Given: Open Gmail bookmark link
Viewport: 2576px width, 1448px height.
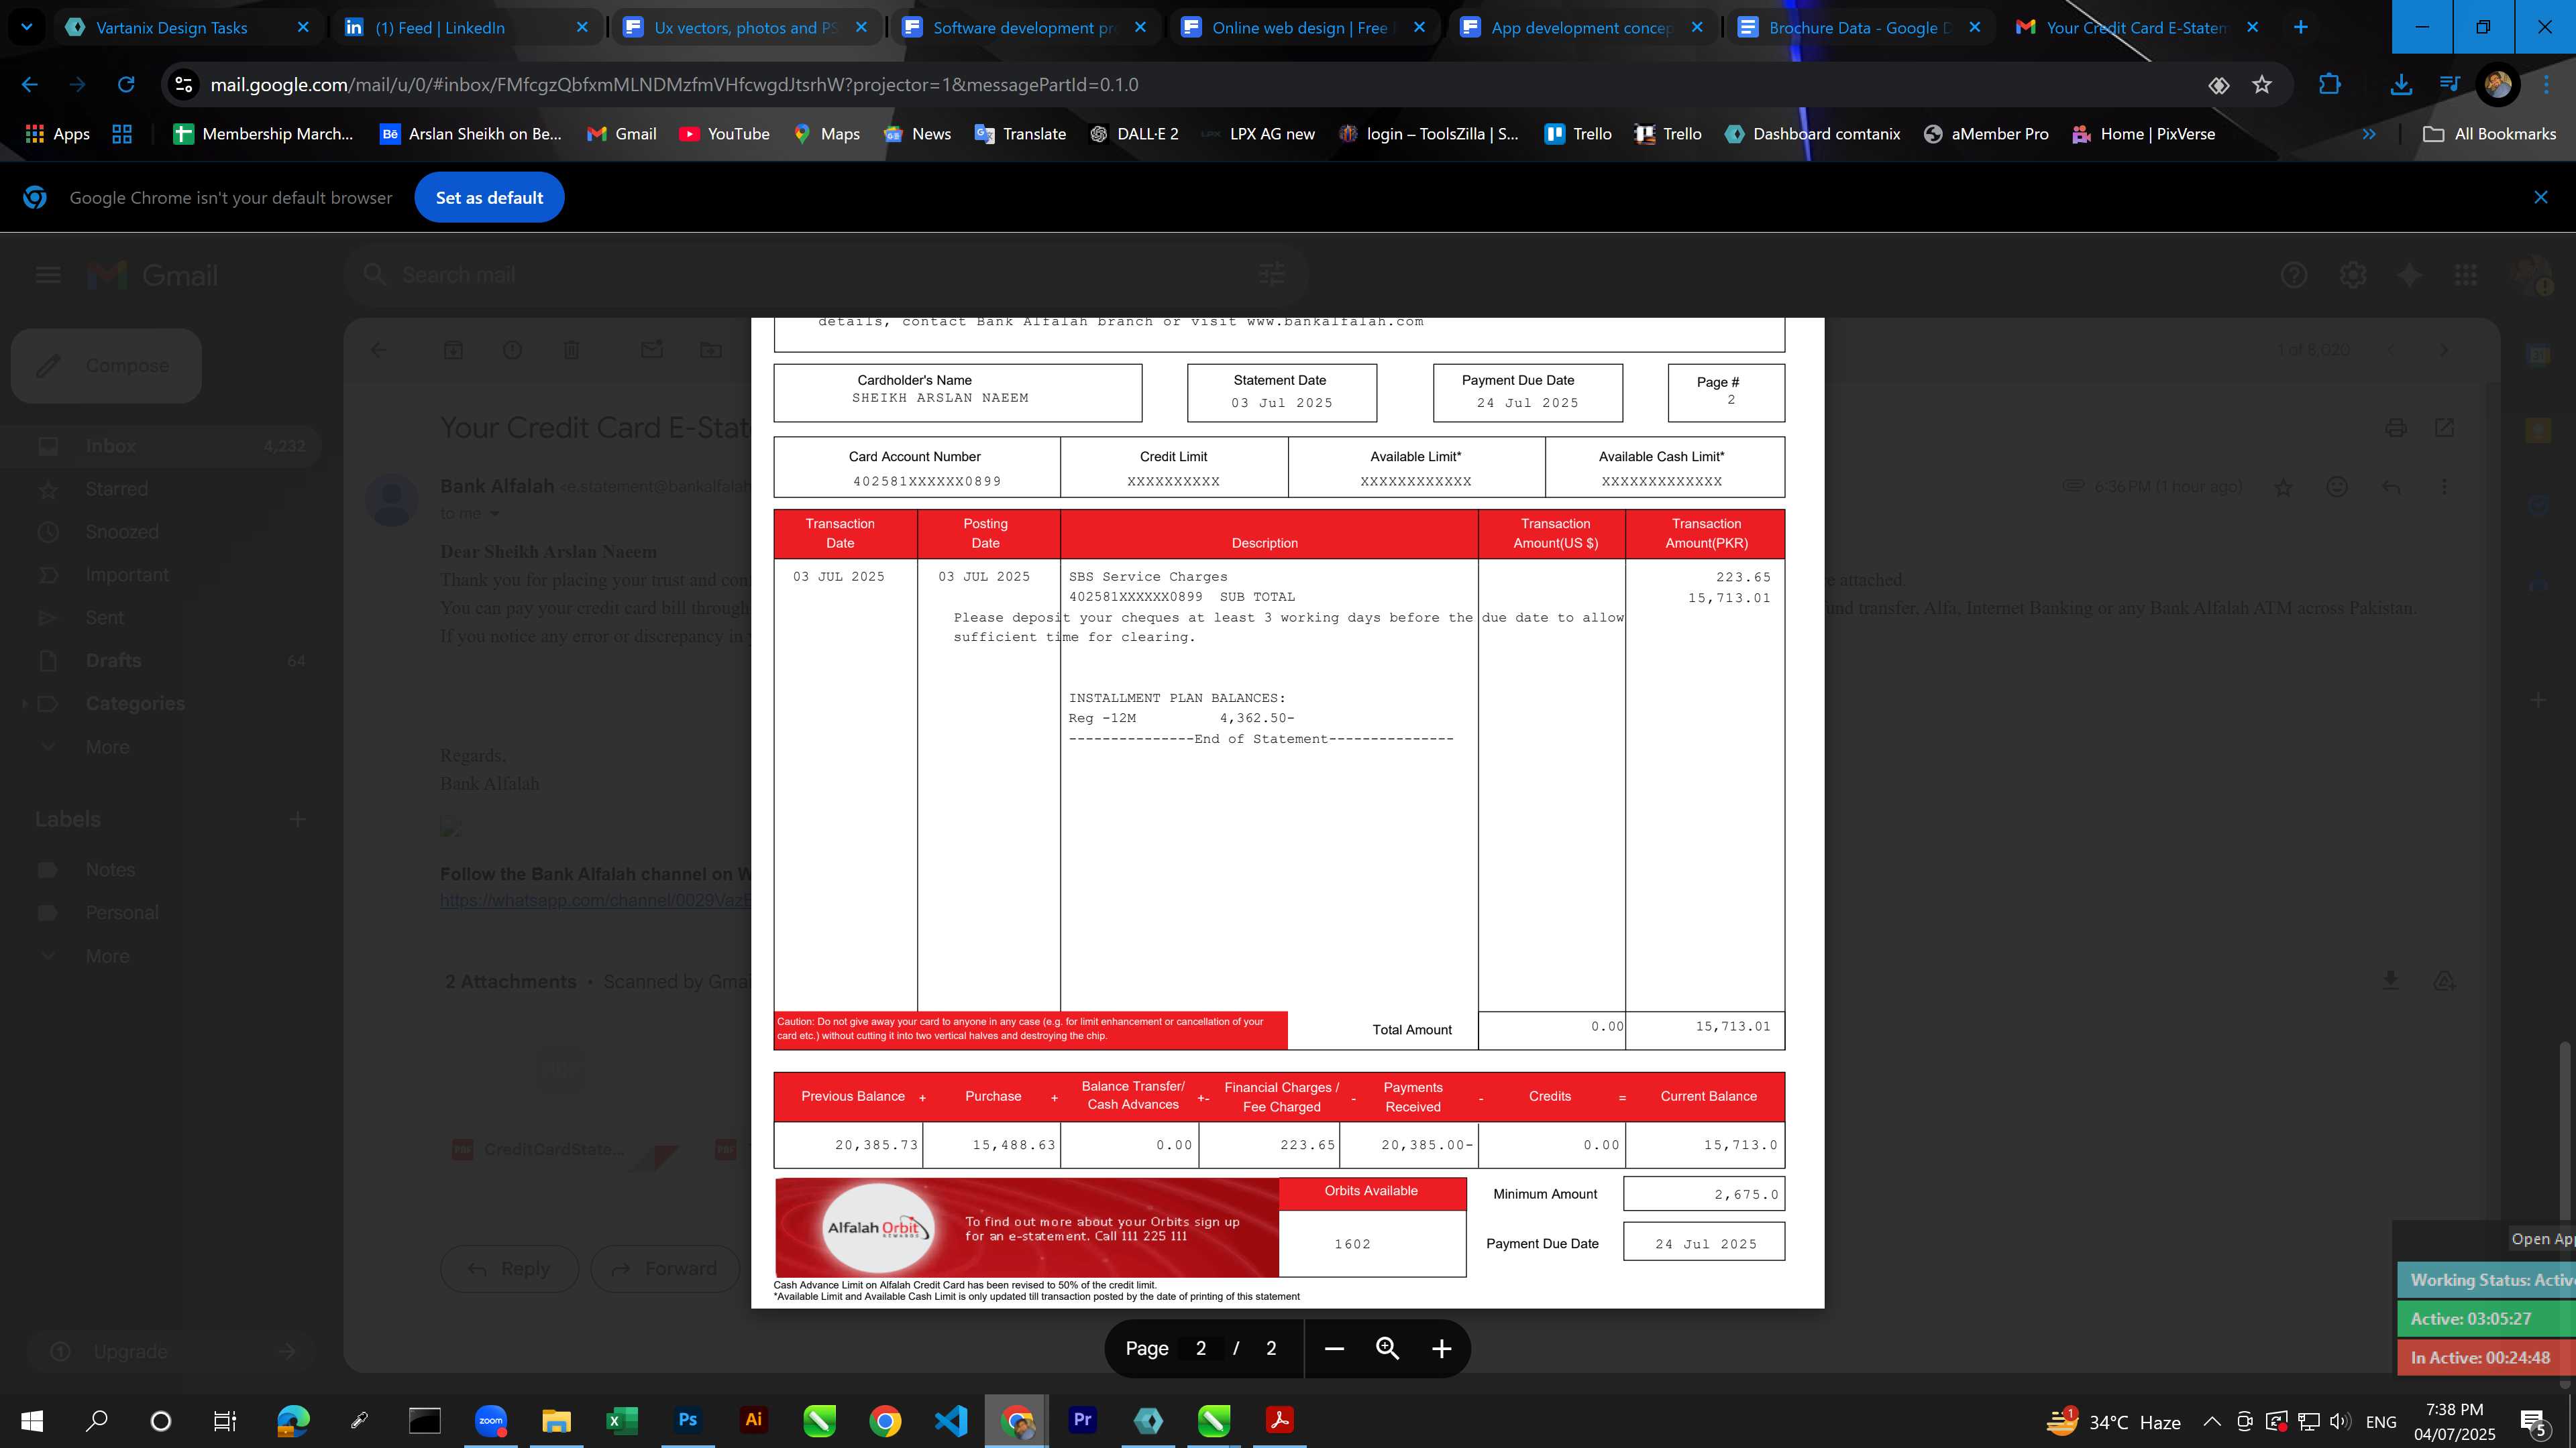Looking at the screenshot, I should click(622, 134).
